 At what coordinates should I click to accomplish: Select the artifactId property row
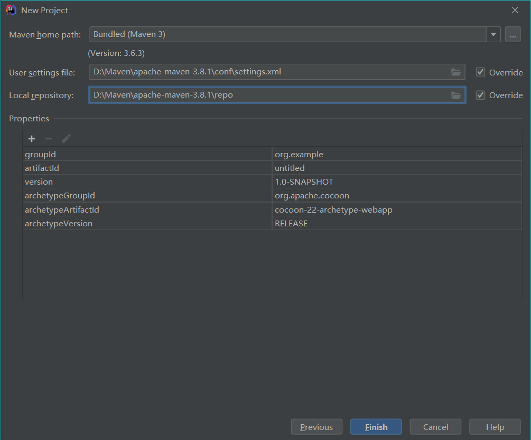(272, 168)
